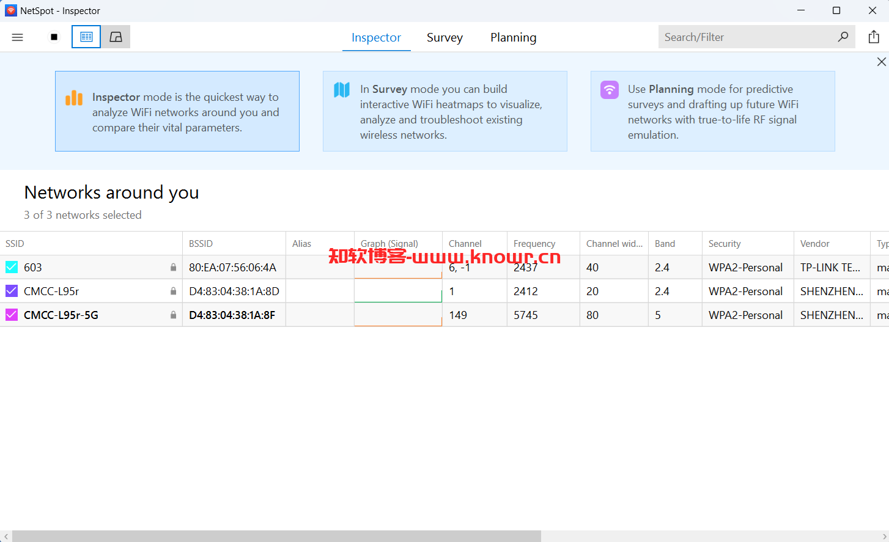889x542 pixels.
Task: Click the signal graph for CMCC-L95r
Action: tap(398, 291)
